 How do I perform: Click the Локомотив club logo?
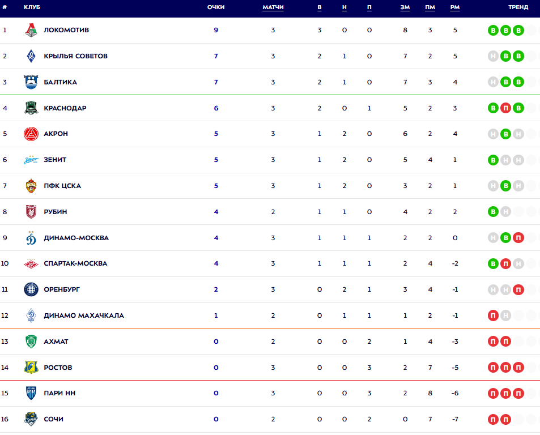[31, 30]
